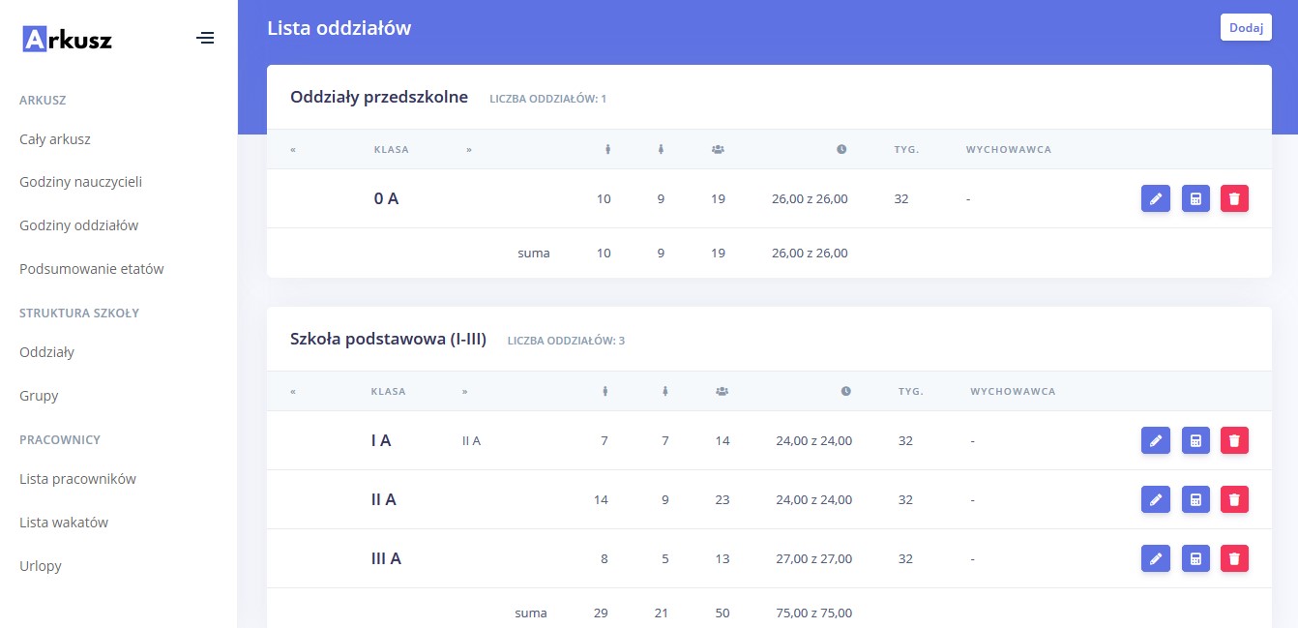Open Grupy in sidebar

[39, 395]
